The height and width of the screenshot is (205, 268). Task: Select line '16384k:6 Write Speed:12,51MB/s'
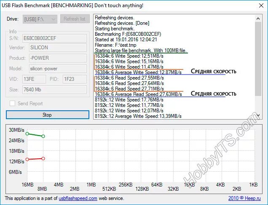point(129,56)
